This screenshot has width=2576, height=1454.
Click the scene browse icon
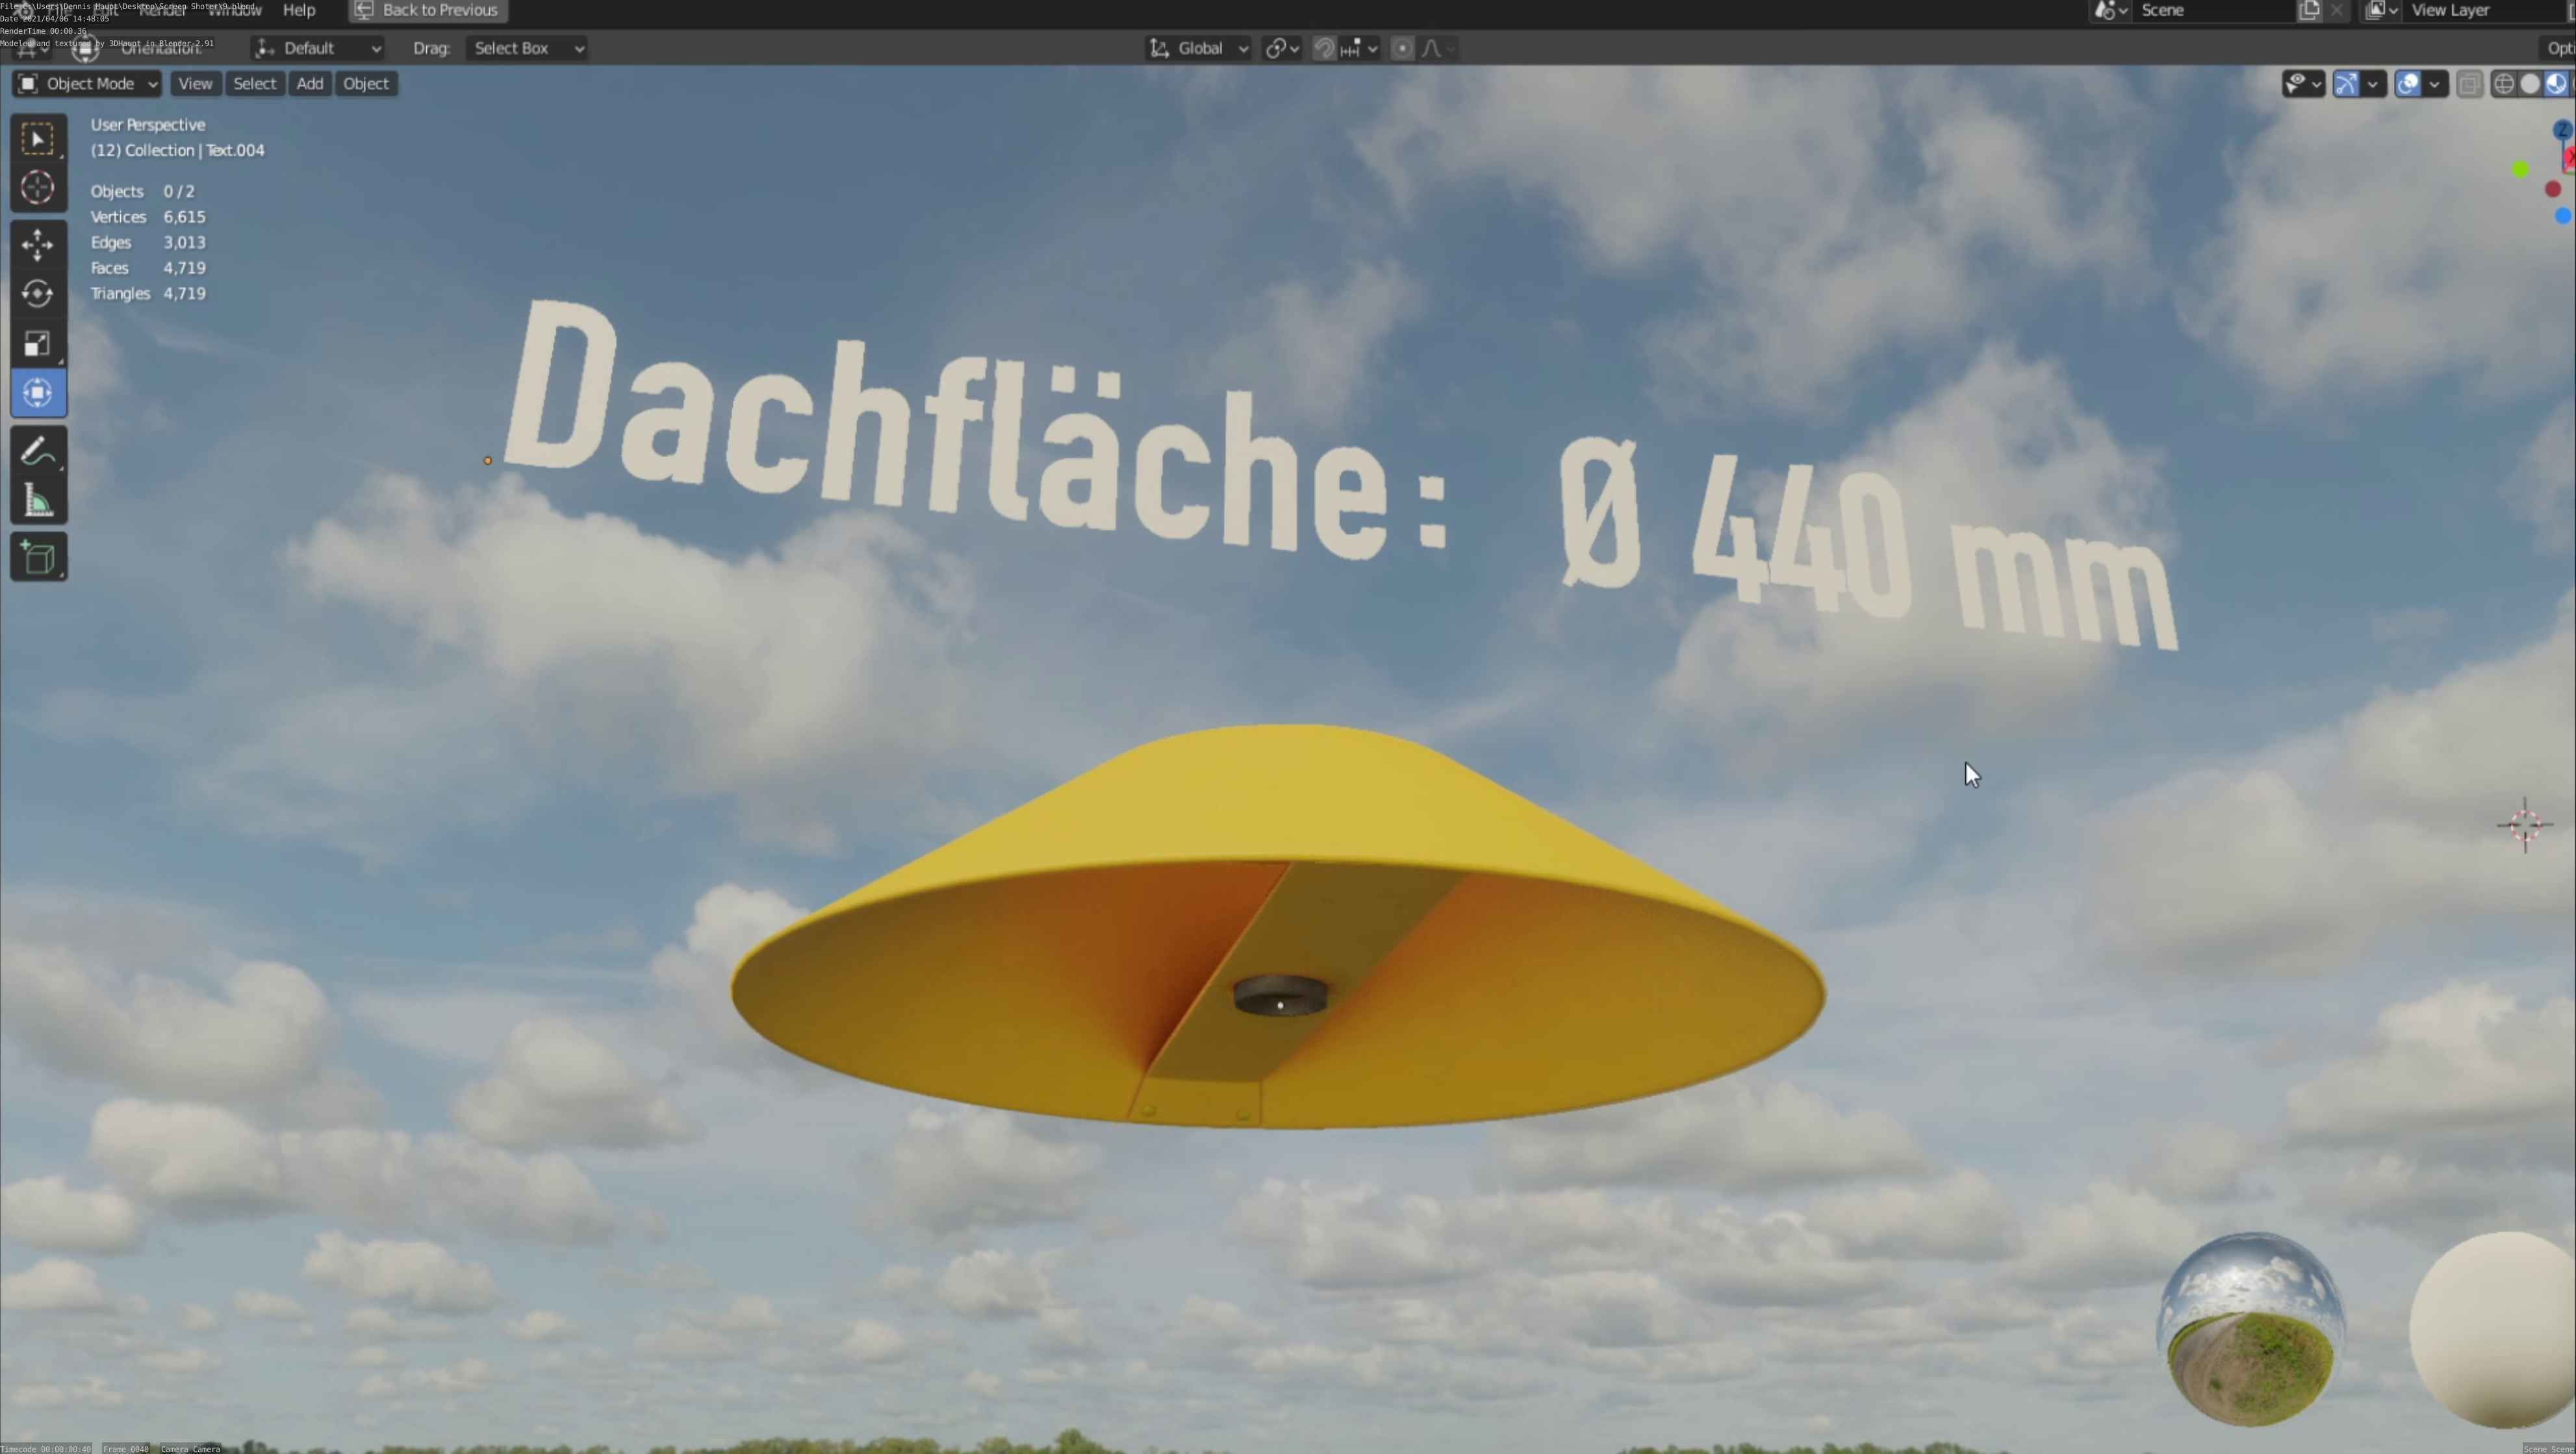click(x=2111, y=11)
